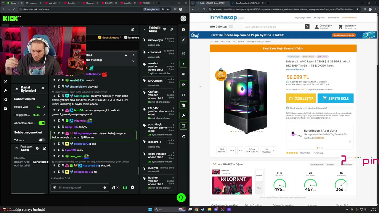This screenshot has height=213, width=379.
Task: Pop out the Etkinlik Akışı panel
Action: click(x=171, y=30)
